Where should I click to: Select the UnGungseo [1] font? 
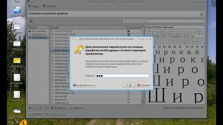click(x=62, y=77)
